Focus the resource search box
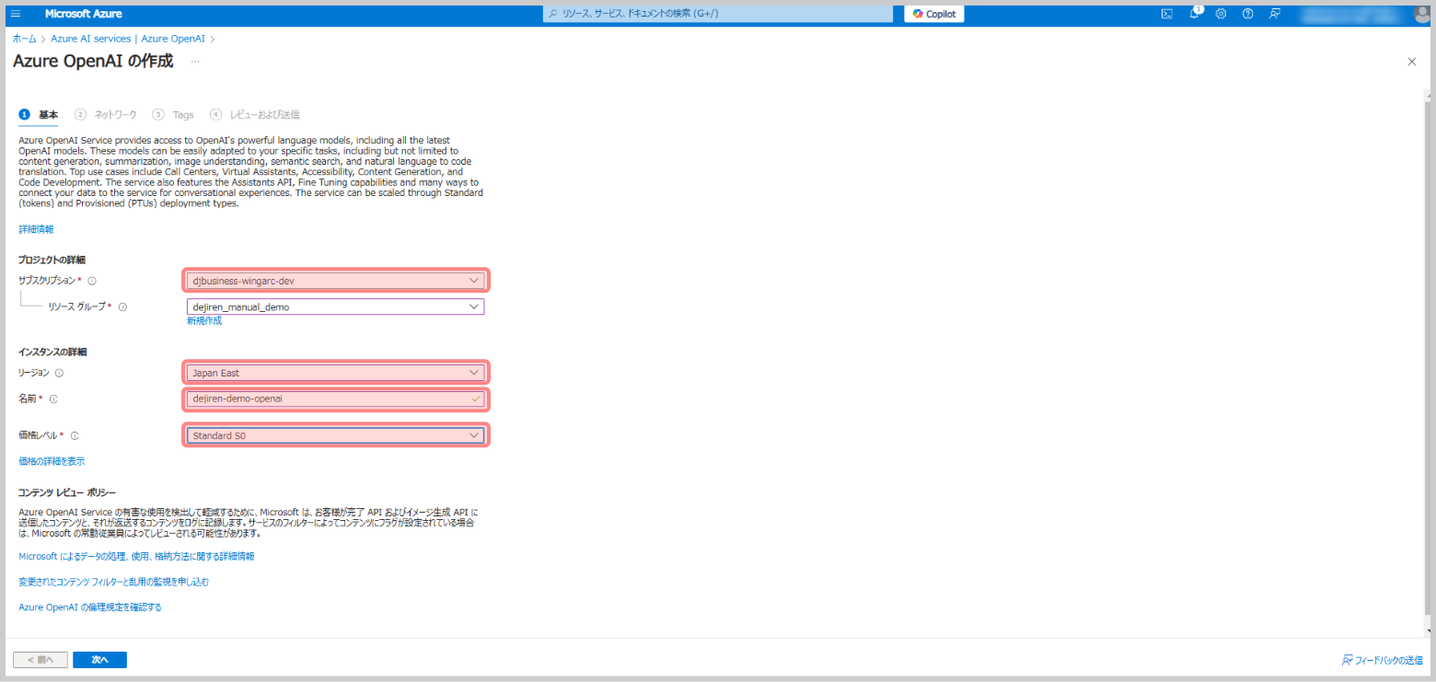Screen dimensions: 1436x682 coord(718,14)
